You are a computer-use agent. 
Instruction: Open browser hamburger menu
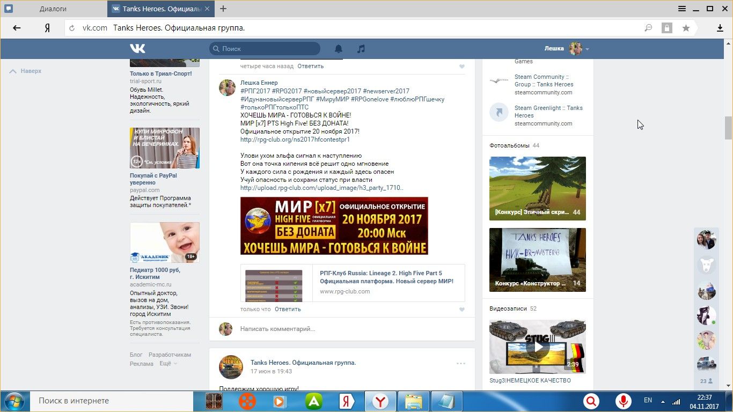click(x=682, y=9)
